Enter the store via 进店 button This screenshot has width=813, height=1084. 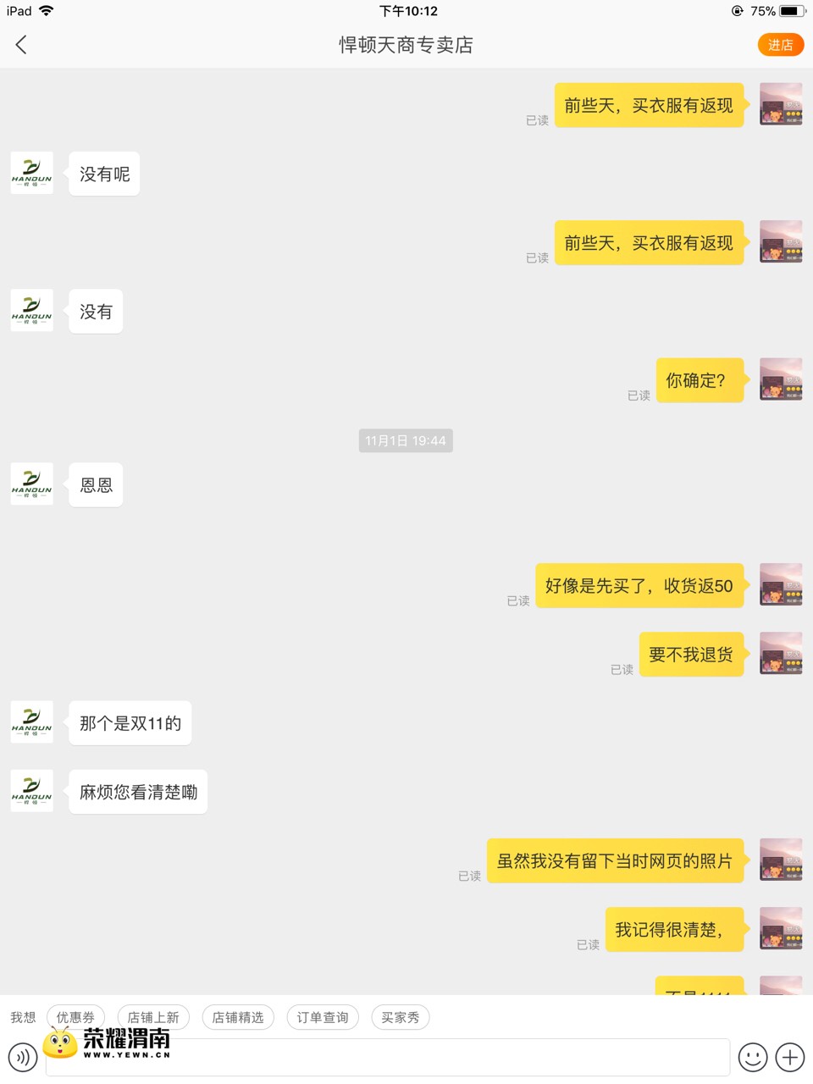coord(780,45)
